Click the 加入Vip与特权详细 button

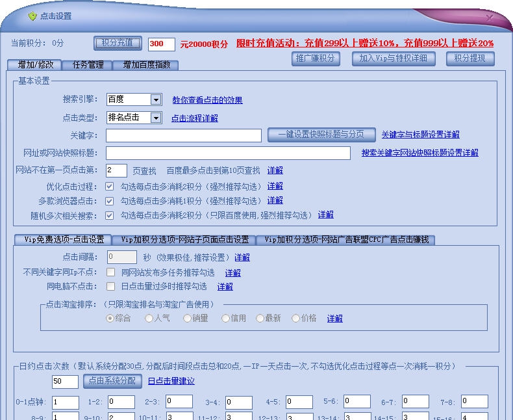tap(394, 59)
